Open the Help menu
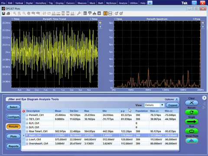Screen dimensions: 208x156 pos(143,3)
